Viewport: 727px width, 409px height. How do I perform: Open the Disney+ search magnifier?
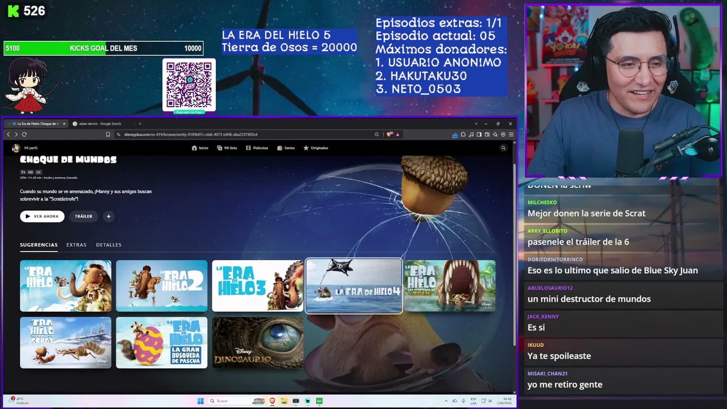point(503,148)
